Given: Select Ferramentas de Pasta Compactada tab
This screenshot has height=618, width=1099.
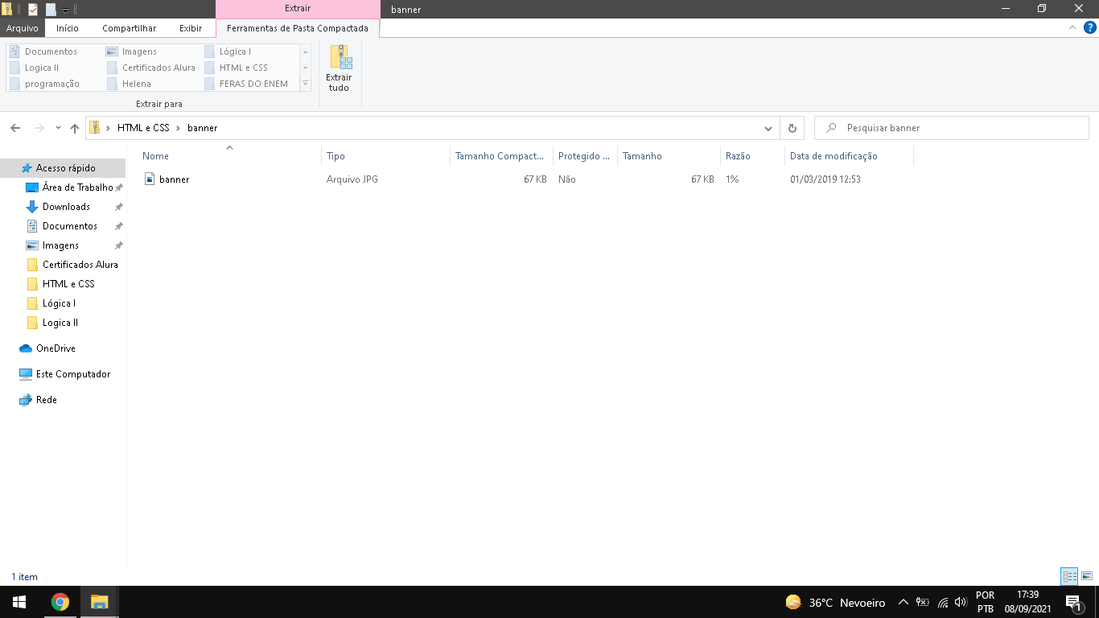Looking at the screenshot, I should (298, 28).
